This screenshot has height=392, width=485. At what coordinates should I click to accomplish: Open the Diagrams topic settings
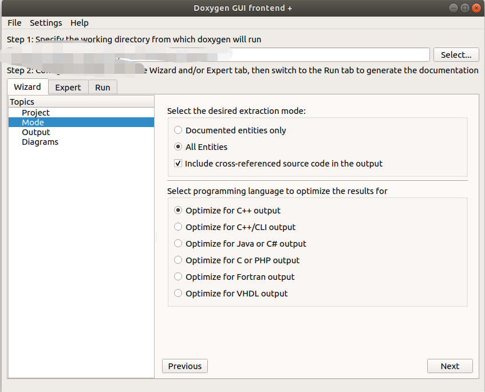click(40, 141)
